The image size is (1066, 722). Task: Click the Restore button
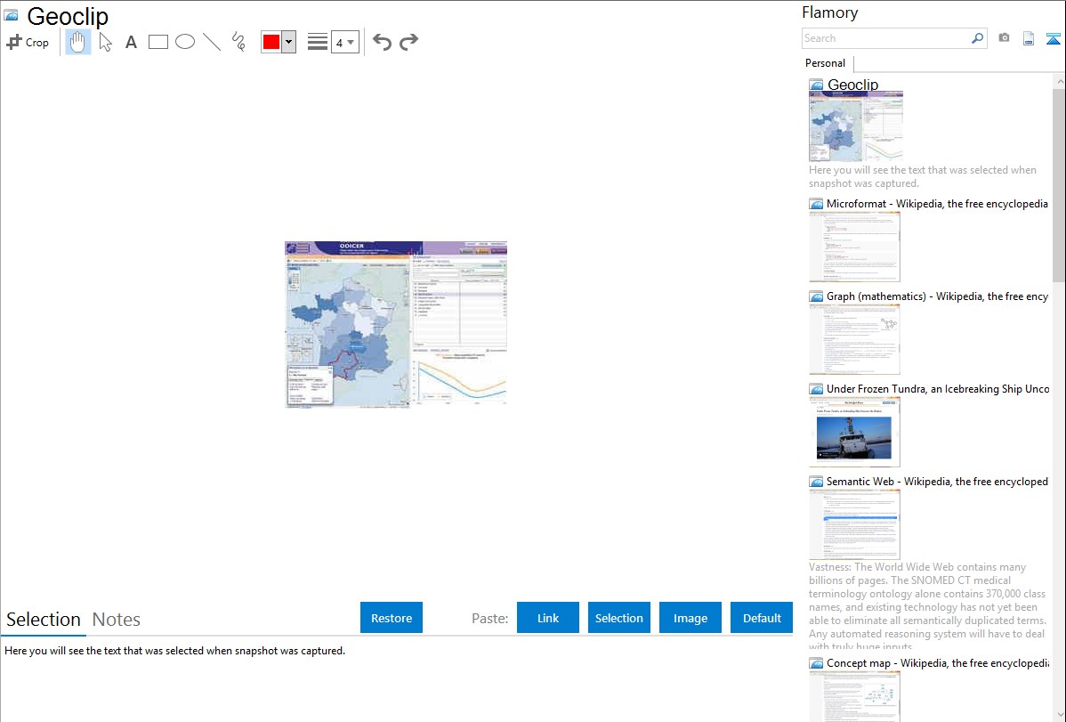pyautogui.click(x=392, y=618)
